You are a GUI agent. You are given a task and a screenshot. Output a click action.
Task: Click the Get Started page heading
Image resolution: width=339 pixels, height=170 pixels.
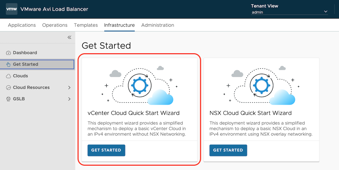click(106, 46)
